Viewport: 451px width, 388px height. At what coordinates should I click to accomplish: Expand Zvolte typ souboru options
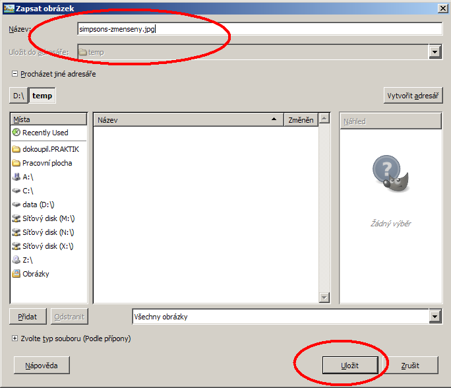15,339
